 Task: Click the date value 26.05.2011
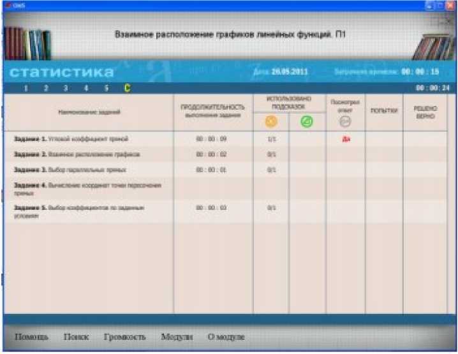pyautogui.click(x=289, y=72)
